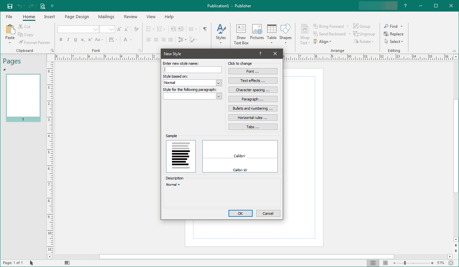Viewport: 459px width, 267px height.
Task: Expand the 'Style based on' dropdown
Action: click(x=219, y=83)
